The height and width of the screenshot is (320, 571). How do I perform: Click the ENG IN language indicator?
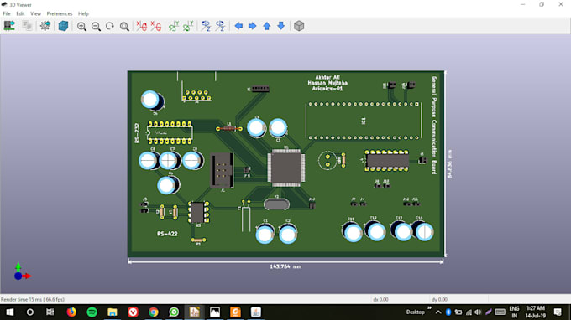point(514,312)
